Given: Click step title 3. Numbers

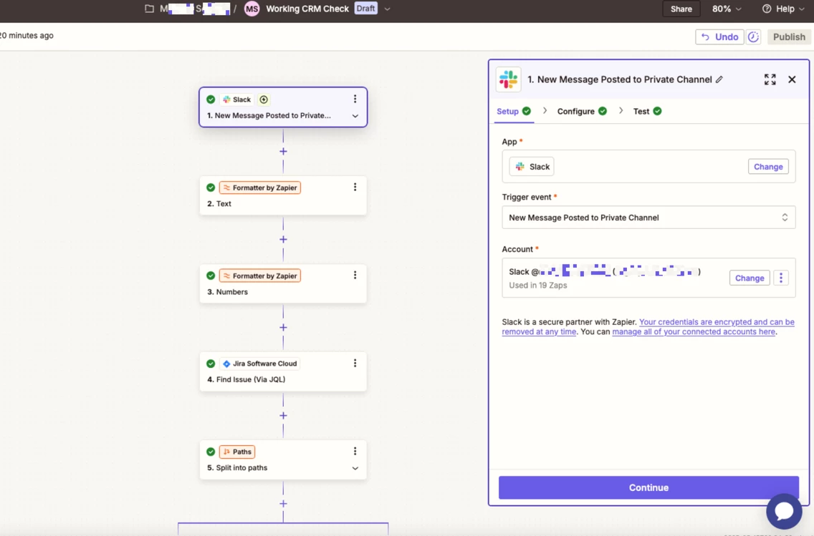Looking at the screenshot, I should point(227,292).
